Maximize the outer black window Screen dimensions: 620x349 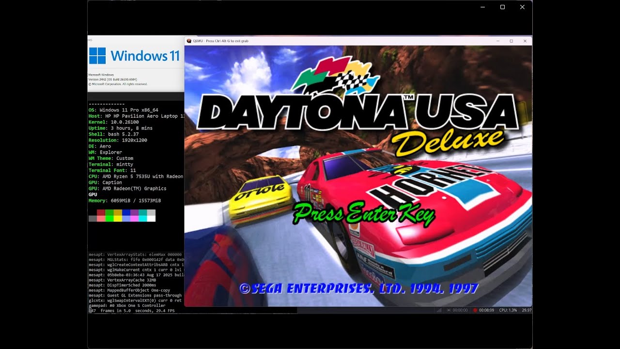pos(502,7)
